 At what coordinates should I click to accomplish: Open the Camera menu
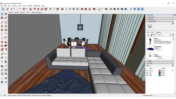pos(15,6)
